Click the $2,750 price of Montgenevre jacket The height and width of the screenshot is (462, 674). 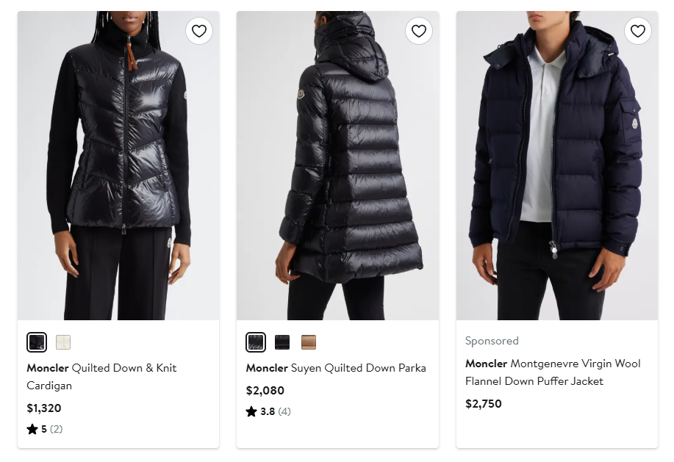tap(484, 404)
